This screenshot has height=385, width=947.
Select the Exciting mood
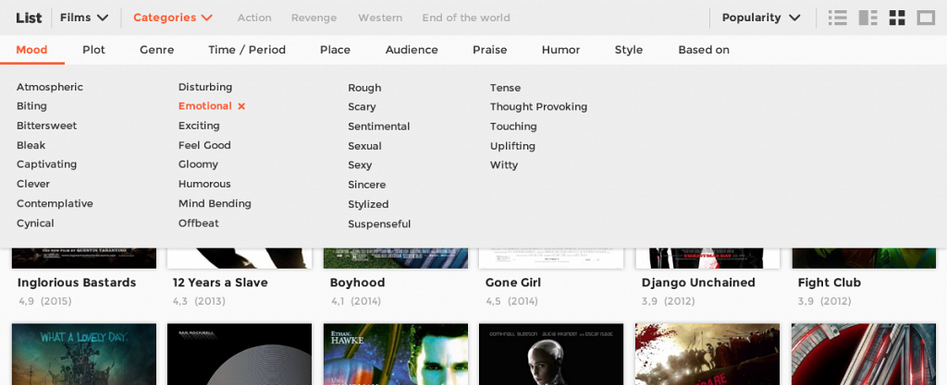199,126
